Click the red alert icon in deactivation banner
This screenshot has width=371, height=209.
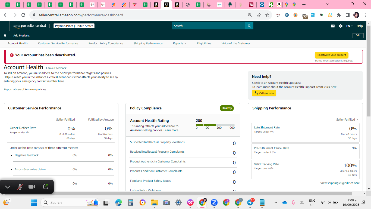(x=11, y=55)
